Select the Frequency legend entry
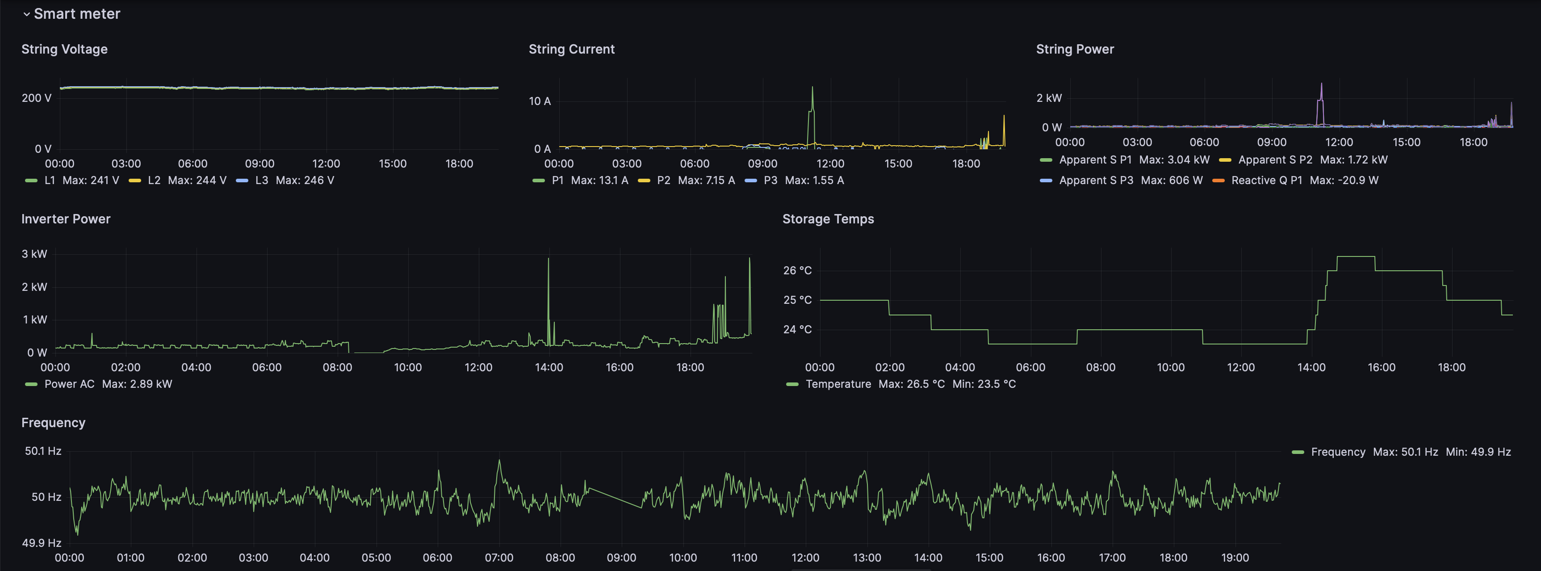 (x=1338, y=452)
